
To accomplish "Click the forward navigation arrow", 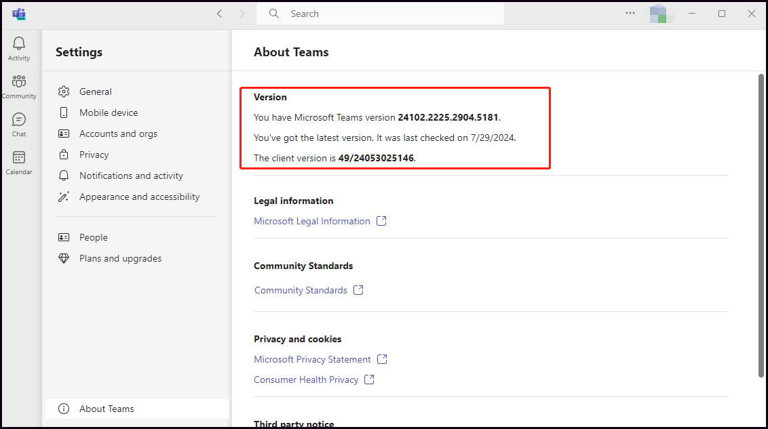I will pyautogui.click(x=242, y=14).
